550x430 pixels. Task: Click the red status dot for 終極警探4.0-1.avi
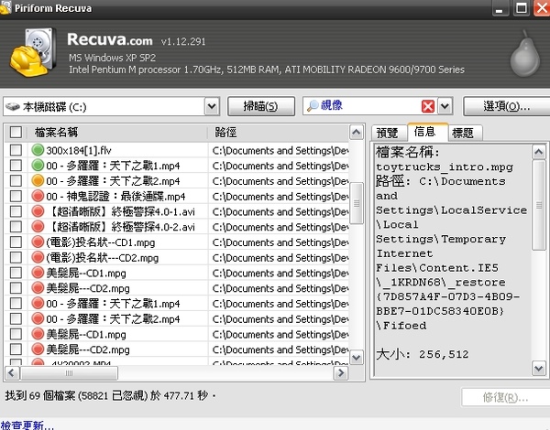pyautogui.click(x=38, y=211)
